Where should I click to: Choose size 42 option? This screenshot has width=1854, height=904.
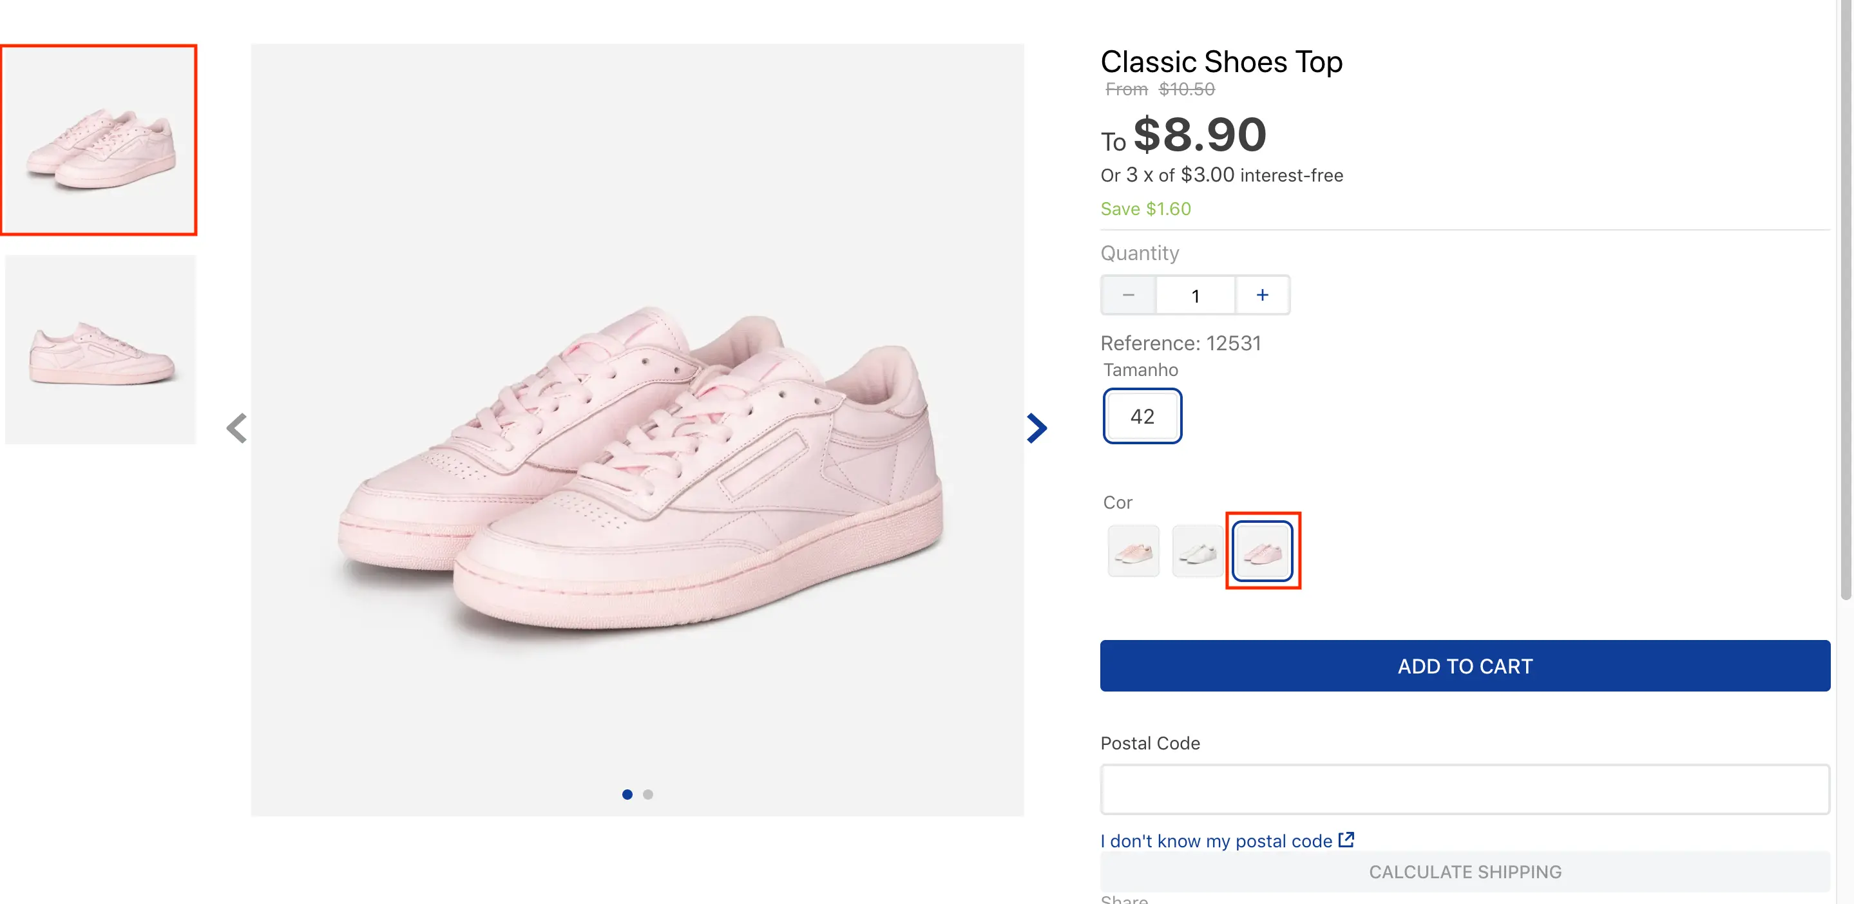coord(1142,417)
